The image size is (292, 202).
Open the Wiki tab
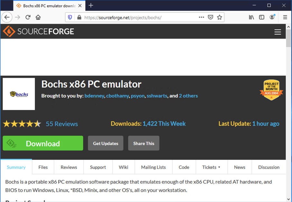tap(124, 167)
